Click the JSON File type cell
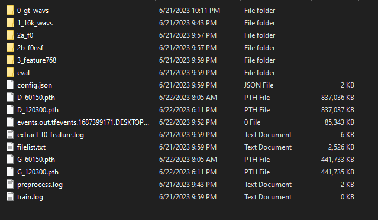The width and height of the screenshot is (378, 220). point(259,85)
